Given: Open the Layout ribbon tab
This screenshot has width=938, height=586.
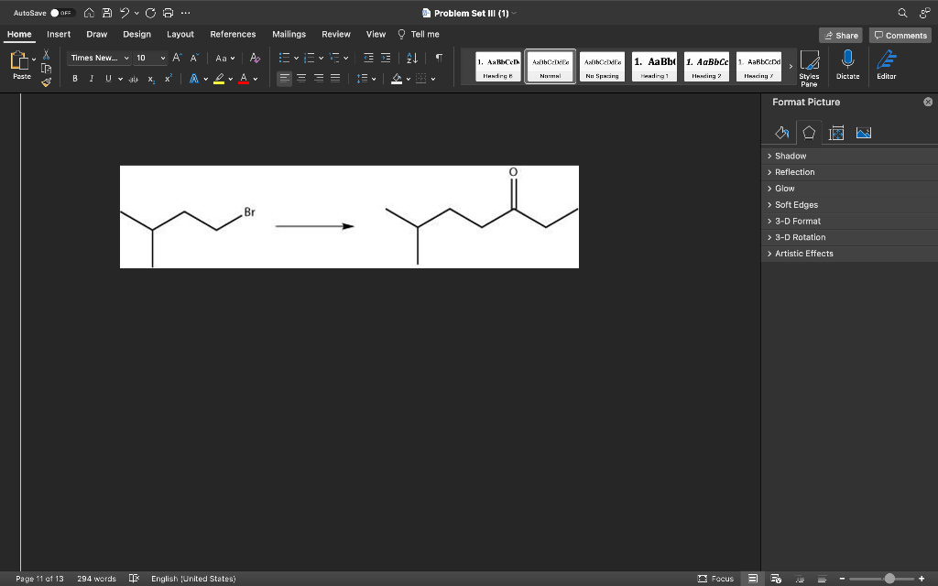Looking at the screenshot, I should point(180,34).
